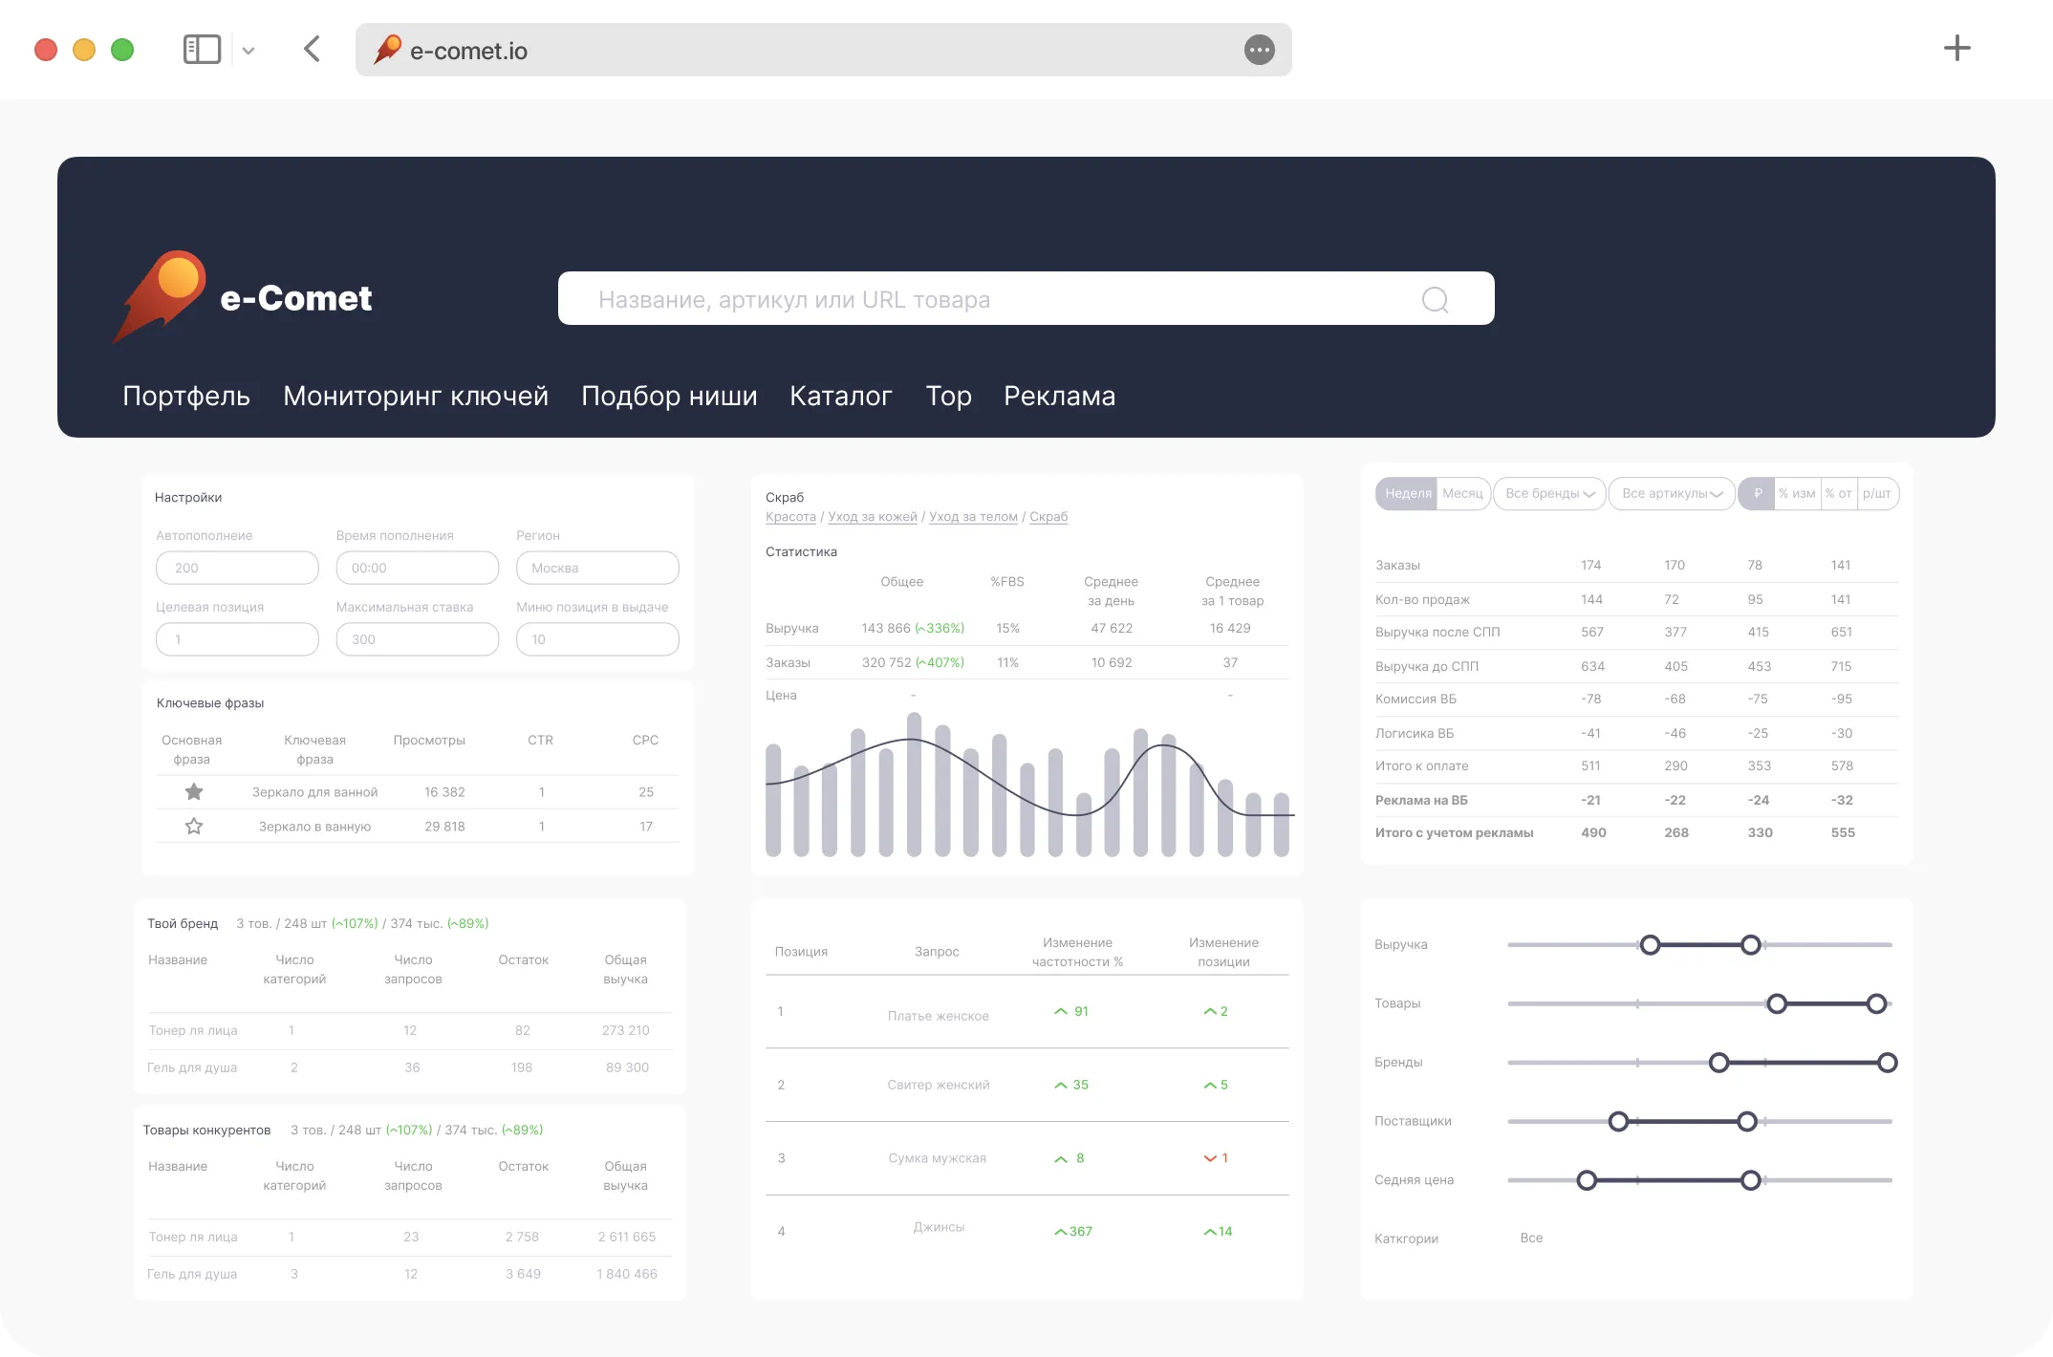Mark Зеркало в ванную star as main

click(x=194, y=826)
